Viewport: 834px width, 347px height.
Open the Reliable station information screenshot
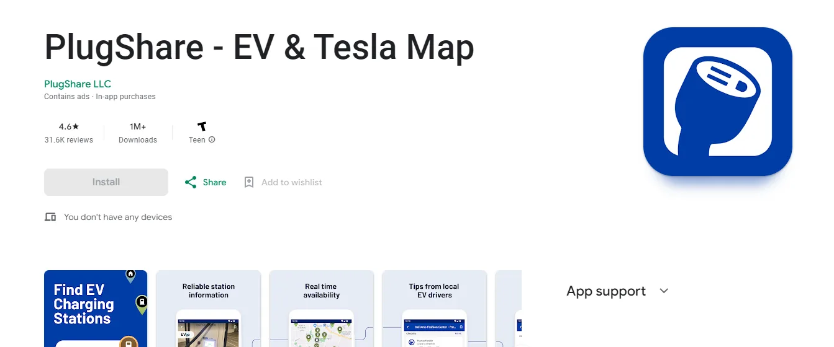click(209, 309)
